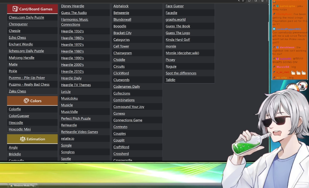Click the balance scale icon beside Estimation

(22, 139)
